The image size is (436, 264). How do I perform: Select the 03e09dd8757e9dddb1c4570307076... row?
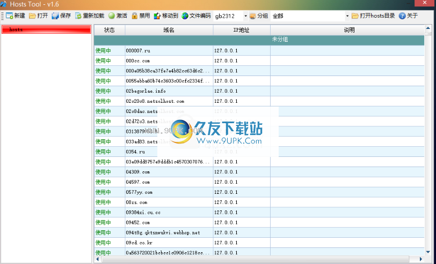pos(259,162)
